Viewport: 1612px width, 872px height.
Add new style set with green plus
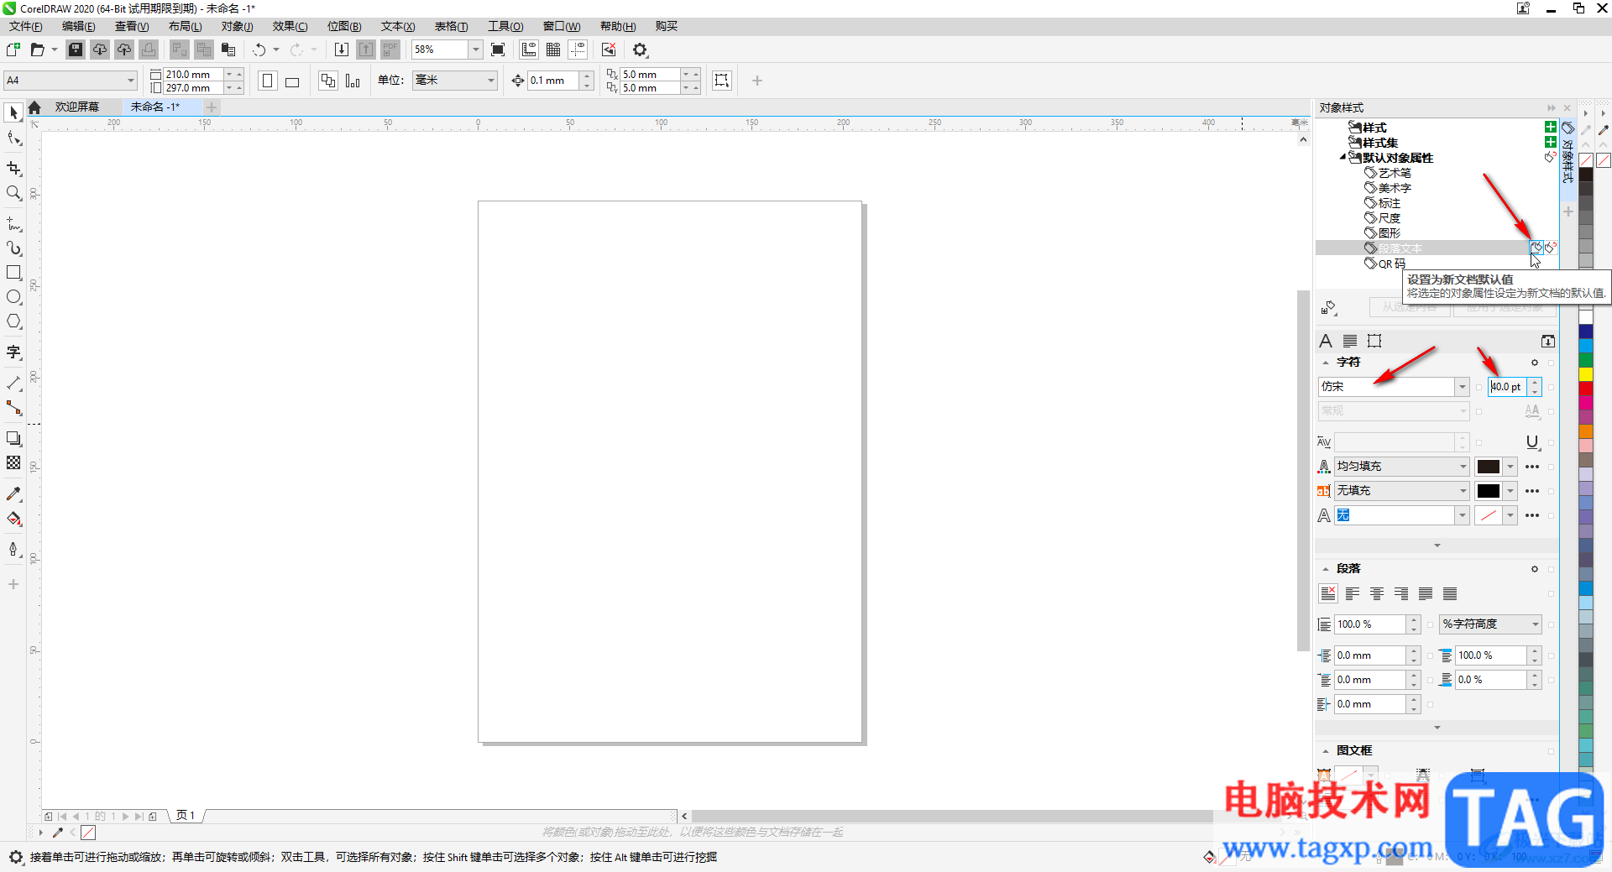coord(1551,142)
